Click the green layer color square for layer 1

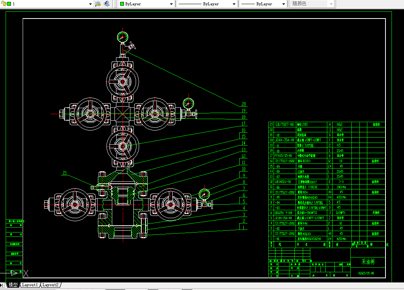9,4
